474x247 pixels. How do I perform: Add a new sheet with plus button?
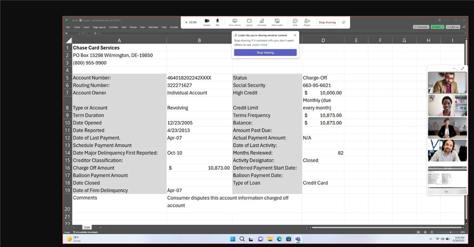(100, 227)
